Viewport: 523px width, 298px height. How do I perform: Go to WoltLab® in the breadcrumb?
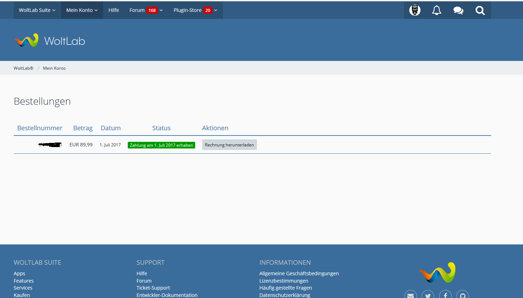[x=23, y=68]
